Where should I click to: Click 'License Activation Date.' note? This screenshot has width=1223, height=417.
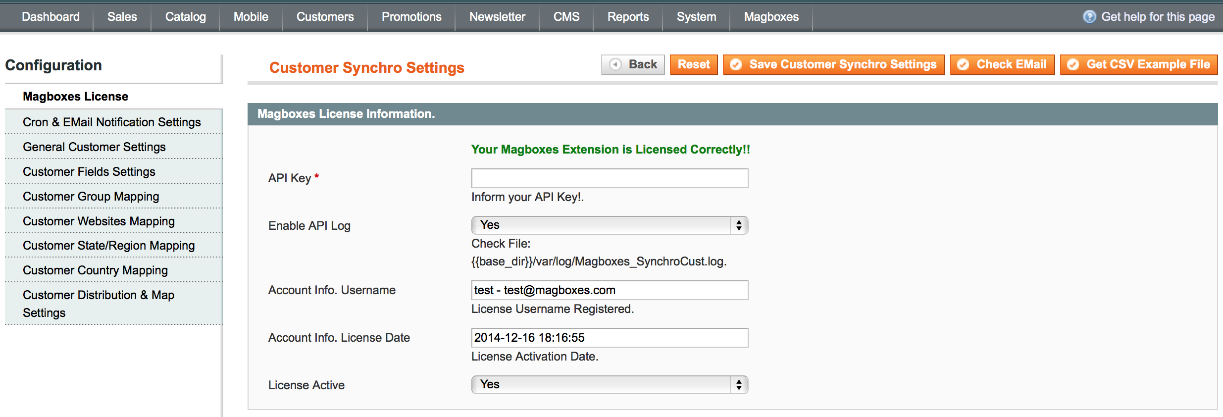[x=535, y=357]
